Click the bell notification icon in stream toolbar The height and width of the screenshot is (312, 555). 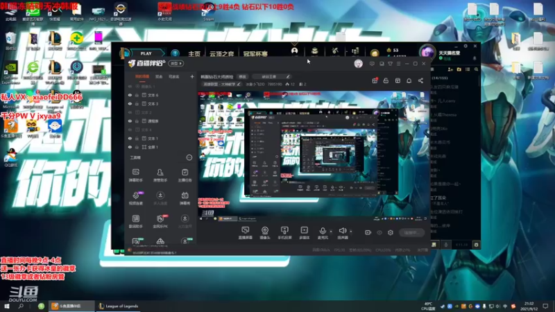point(409,80)
